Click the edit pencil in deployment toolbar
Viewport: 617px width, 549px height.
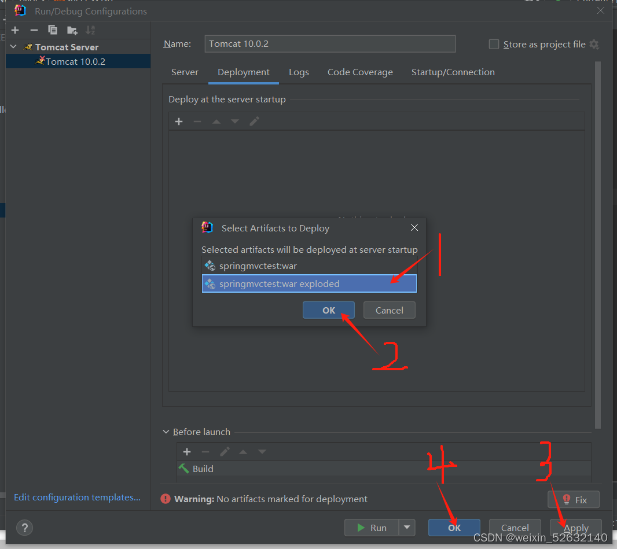coord(254,121)
